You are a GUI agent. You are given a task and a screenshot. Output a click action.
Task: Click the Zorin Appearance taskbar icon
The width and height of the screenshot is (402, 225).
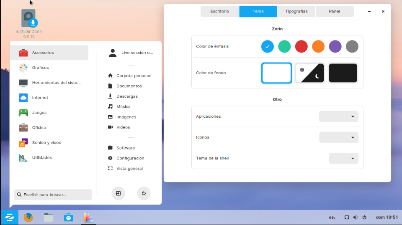coord(88,217)
